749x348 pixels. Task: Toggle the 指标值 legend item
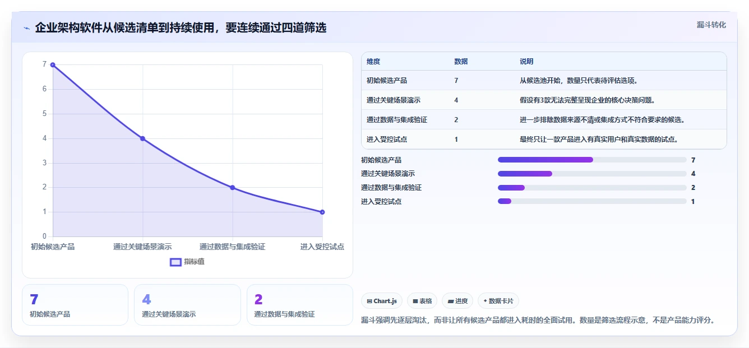(188, 262)
